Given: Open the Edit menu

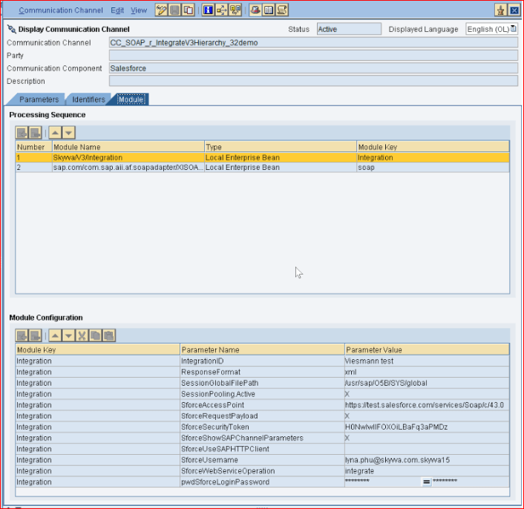Looking at the screenshot, I should (117, 10).
